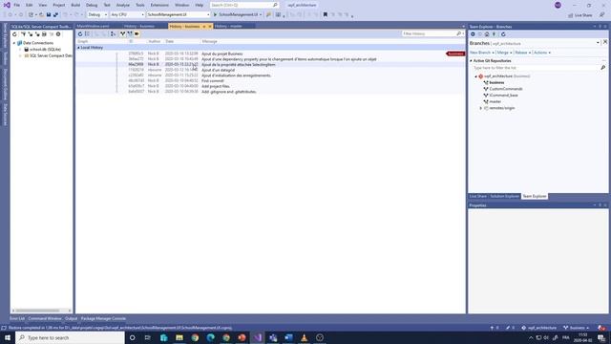This screenshot has height=344, width=611.
Task: Refresh the history view
Action: 80,34
